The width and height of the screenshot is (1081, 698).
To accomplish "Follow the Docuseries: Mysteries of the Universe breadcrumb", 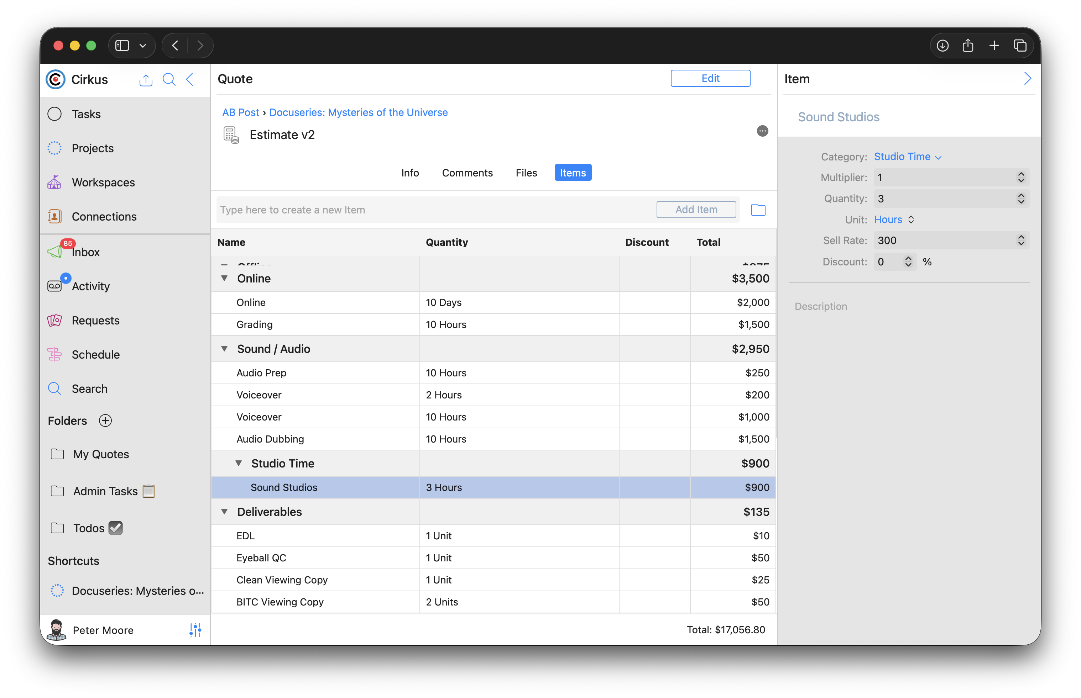I will (x=358, y=112).
